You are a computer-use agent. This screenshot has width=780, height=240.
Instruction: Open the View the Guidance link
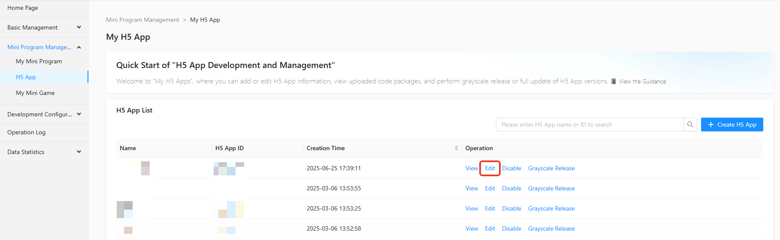coord(642,81)
